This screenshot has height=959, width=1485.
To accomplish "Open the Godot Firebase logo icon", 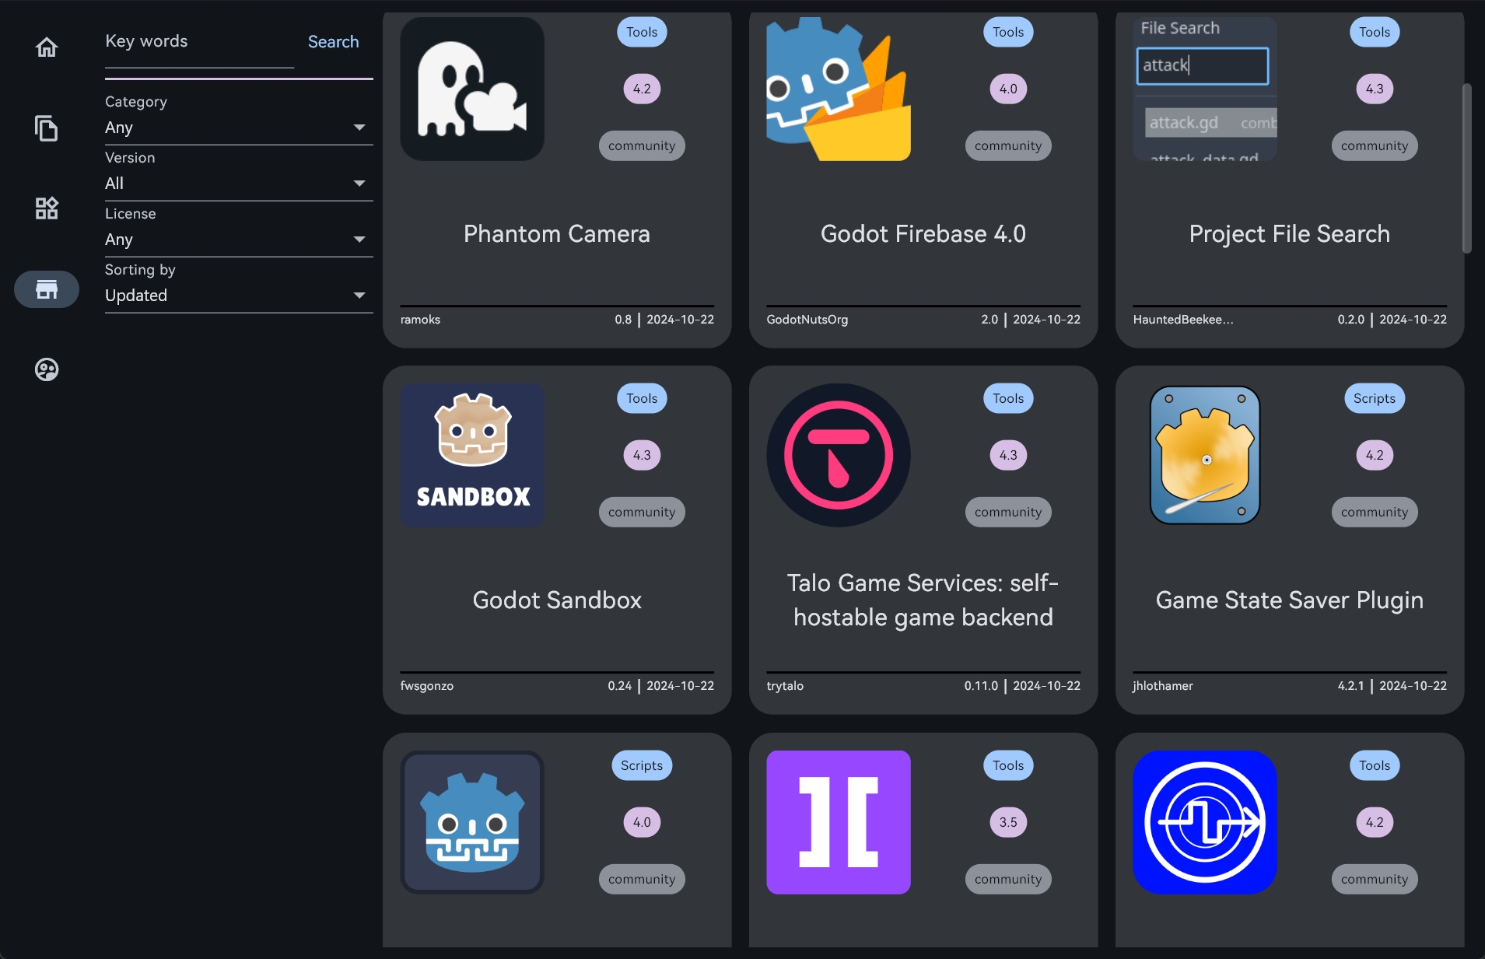I will click(839, 89).
